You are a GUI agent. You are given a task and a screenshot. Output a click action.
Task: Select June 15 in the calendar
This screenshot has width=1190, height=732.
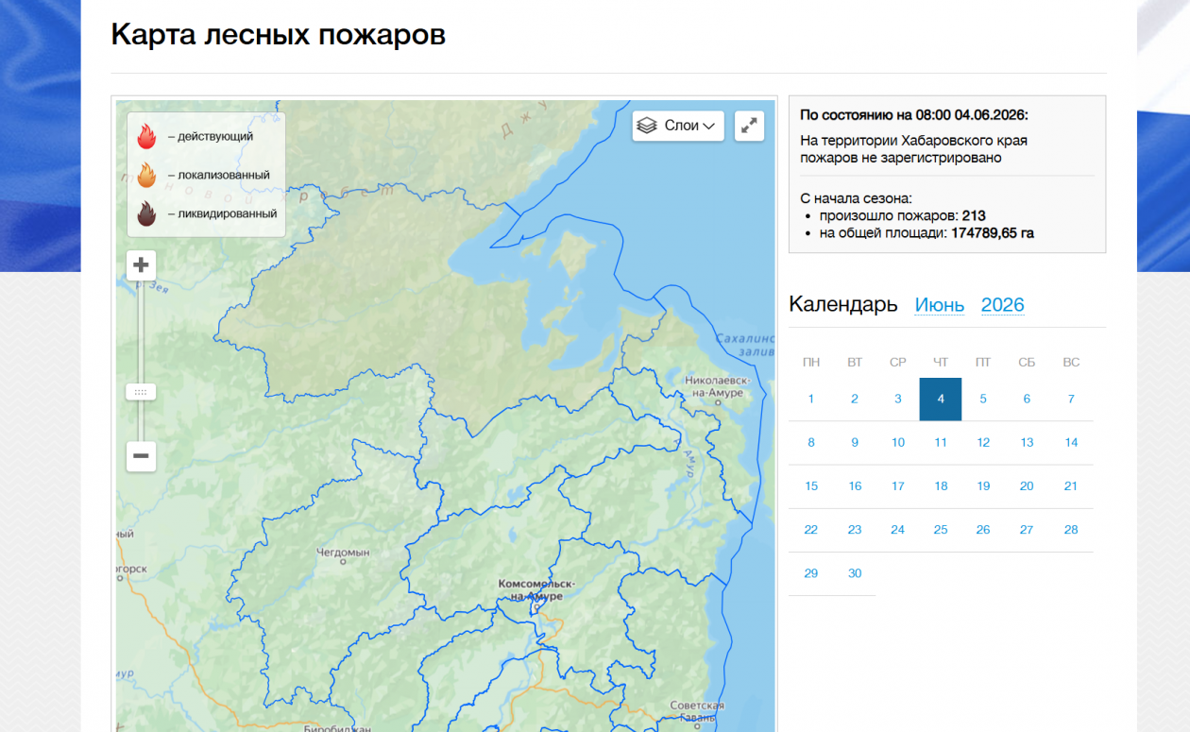pyautogui.click(x=811, y=486)
